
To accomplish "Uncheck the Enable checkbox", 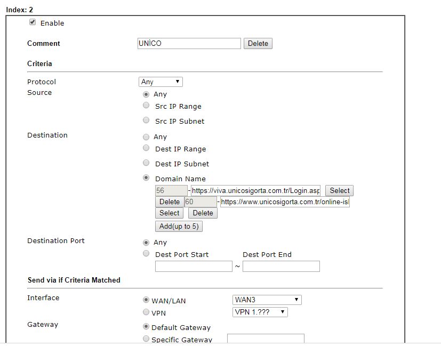I will coord(33,22).
